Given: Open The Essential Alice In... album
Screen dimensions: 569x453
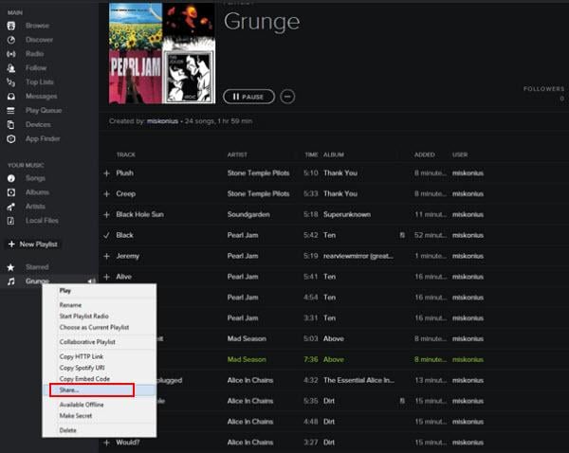Looking at the screenshot, I should click(358, 380).
